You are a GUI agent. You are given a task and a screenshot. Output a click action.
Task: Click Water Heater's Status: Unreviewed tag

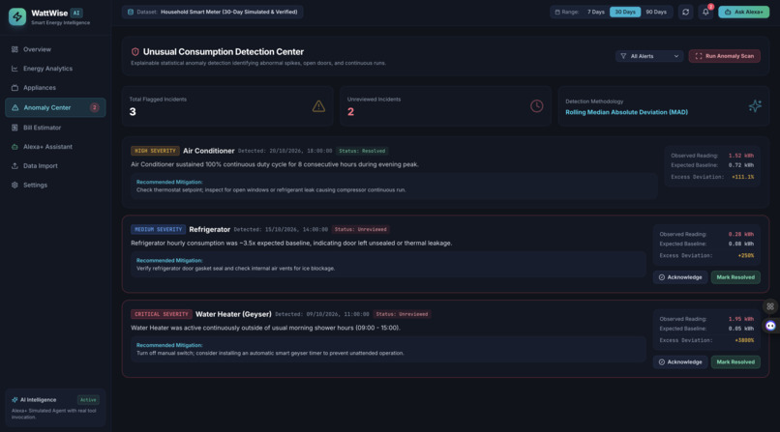(402, 314)
